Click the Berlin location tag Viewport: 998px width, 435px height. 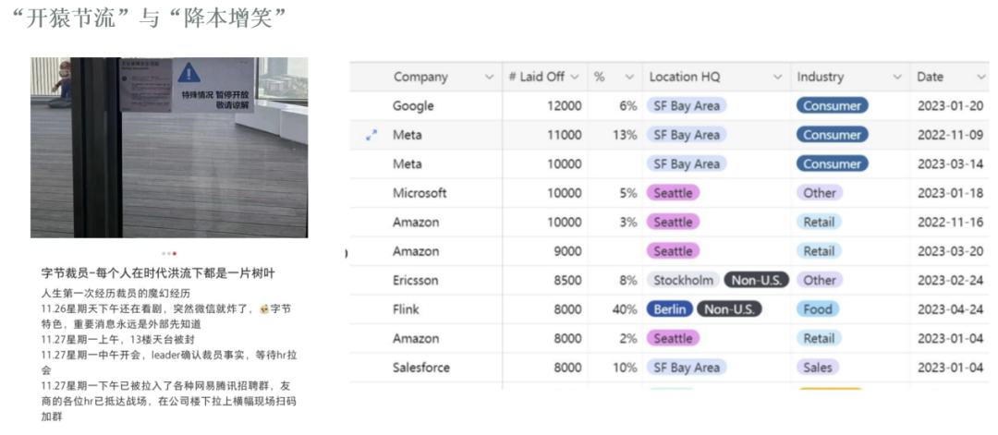(x=670, y=309)
